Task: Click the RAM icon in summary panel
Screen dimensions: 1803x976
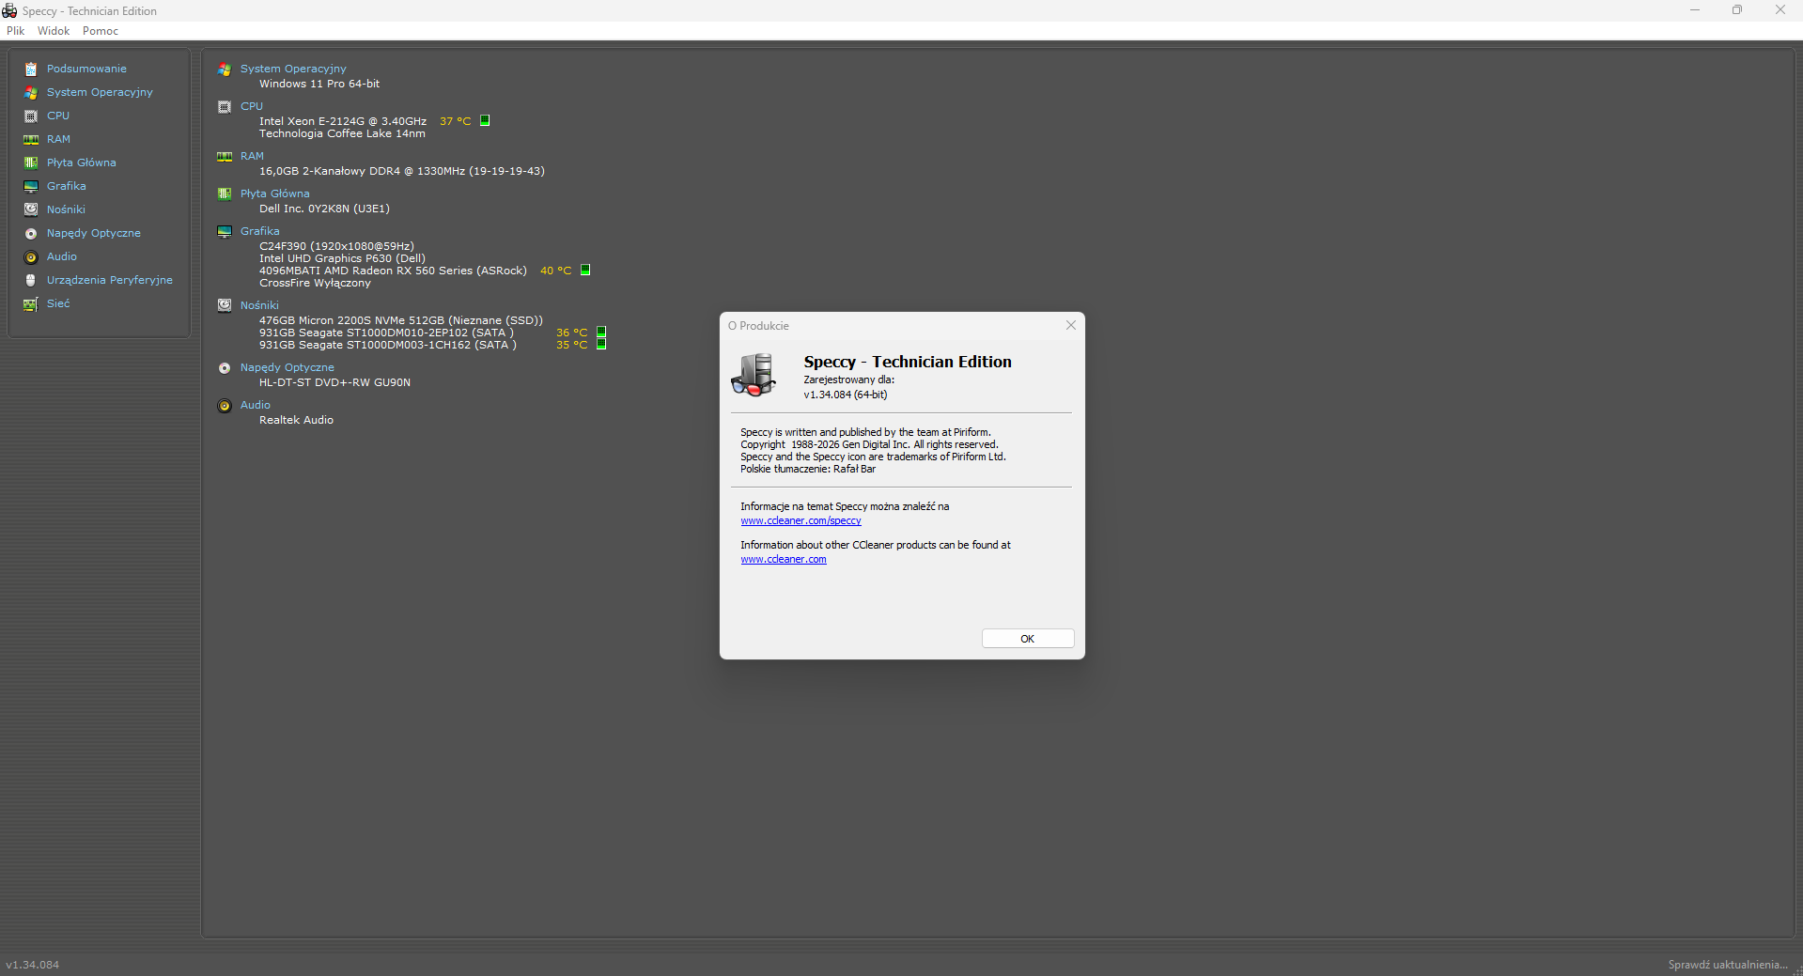Action: [x=225, y=156]
